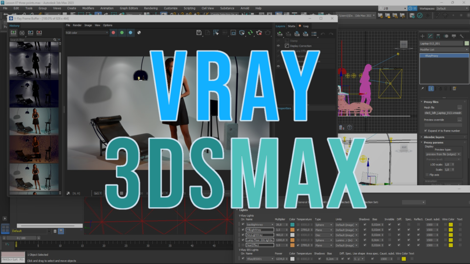This screenshot has height=264, width=470.
Task: Toggle the blue channel button
Action: 130,33
